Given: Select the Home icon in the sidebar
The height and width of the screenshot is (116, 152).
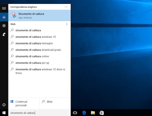Looking at the screenshot, I should [4, 17].
